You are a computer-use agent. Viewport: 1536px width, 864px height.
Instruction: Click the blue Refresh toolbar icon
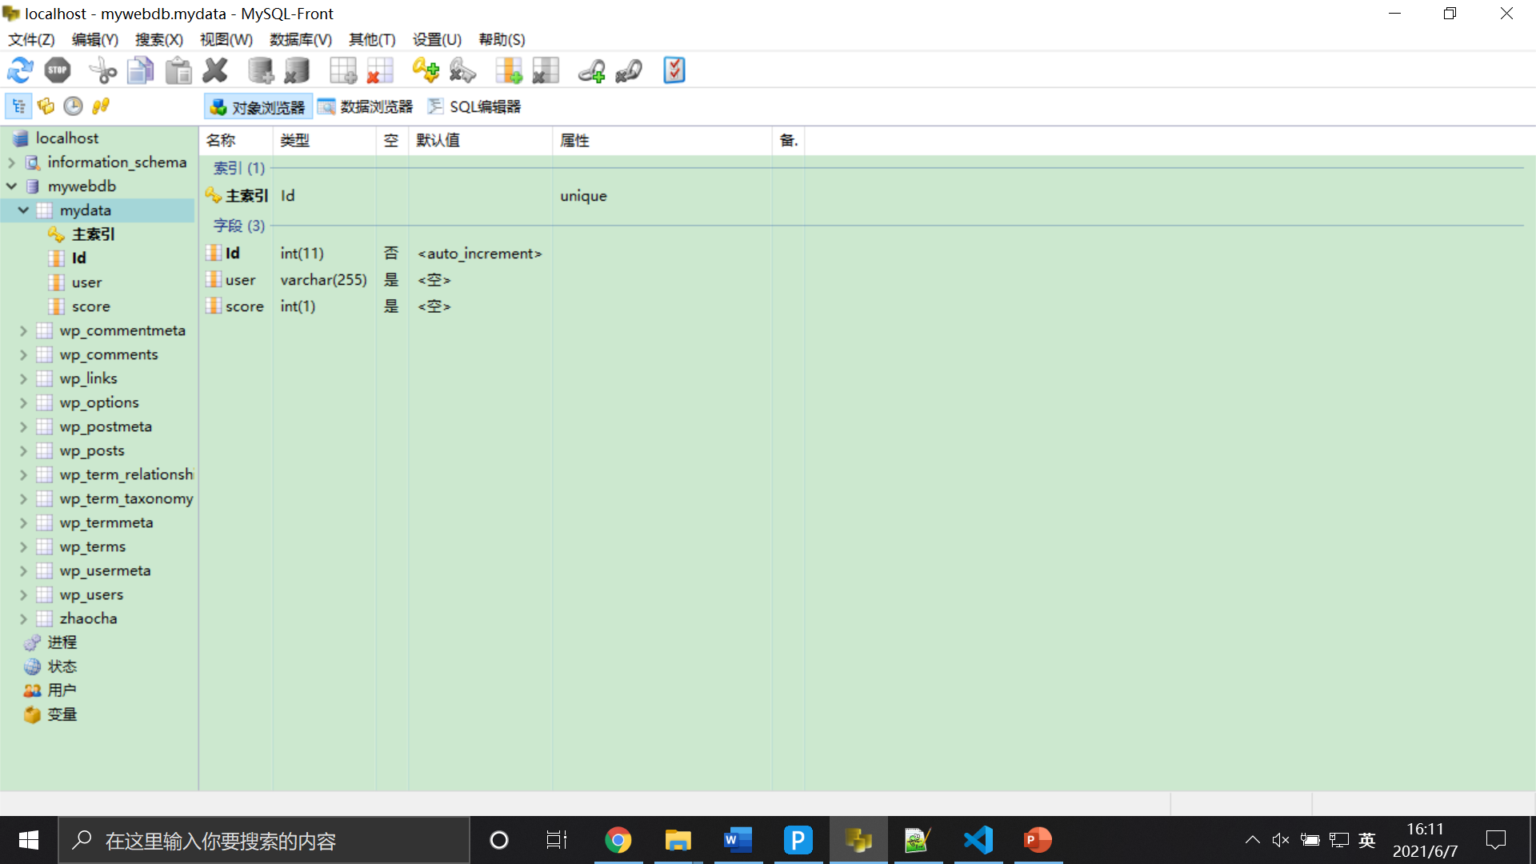[x=20, y=70]
